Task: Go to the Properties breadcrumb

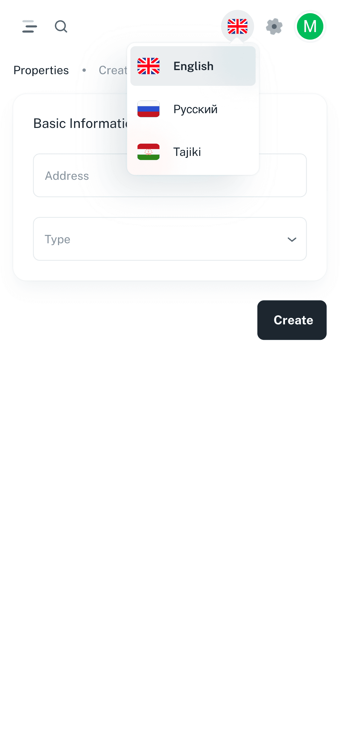Action: click(41, 70)
